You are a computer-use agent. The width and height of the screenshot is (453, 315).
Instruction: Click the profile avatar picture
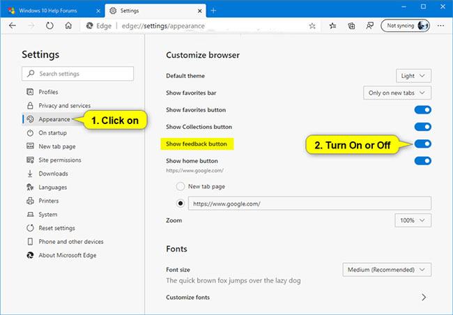tap(422, 26)
